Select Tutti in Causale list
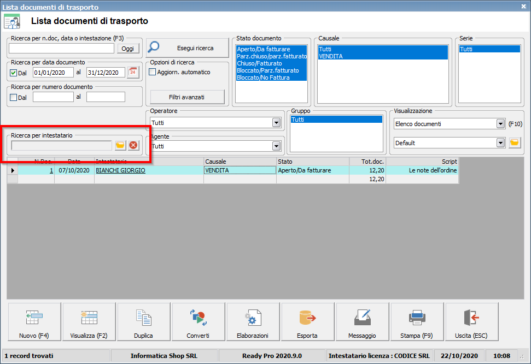This screenshot has height=364, width=531. click(383, 49)
